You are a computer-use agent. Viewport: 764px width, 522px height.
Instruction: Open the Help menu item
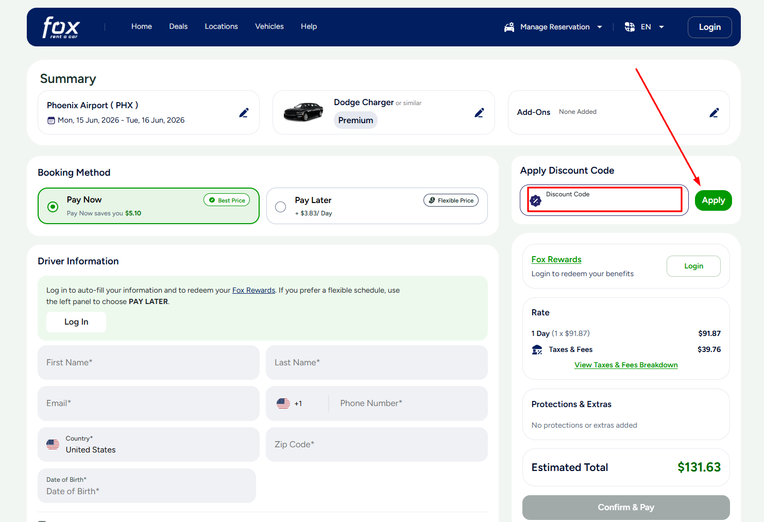click(x=309, y=26)
